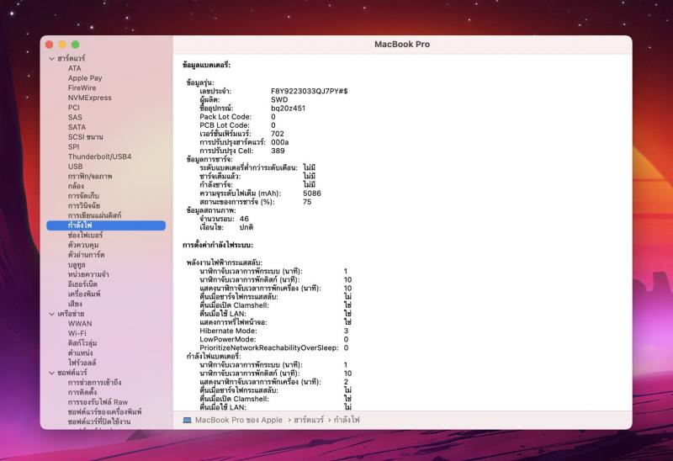Click the MacBook Pro window title bar

[x=401, y=44]
